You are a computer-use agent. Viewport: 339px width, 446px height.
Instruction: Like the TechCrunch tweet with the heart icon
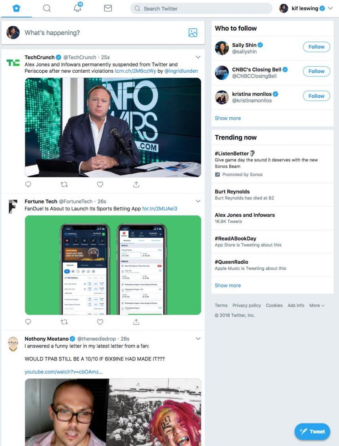[100, 184]
